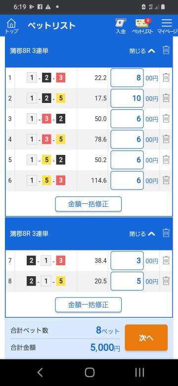
Task: Click the second 金額一括修正 button
Action: [x=89, y=305]
